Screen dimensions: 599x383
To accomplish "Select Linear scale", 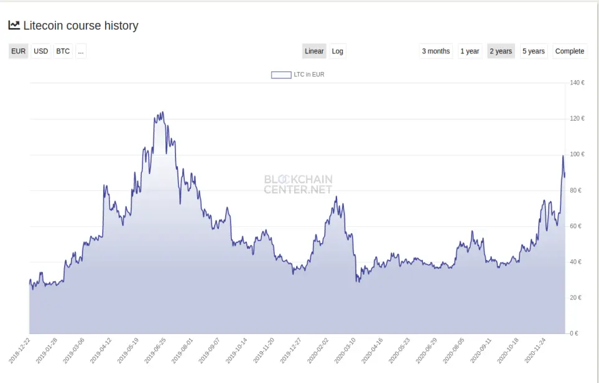I will 314,51.
